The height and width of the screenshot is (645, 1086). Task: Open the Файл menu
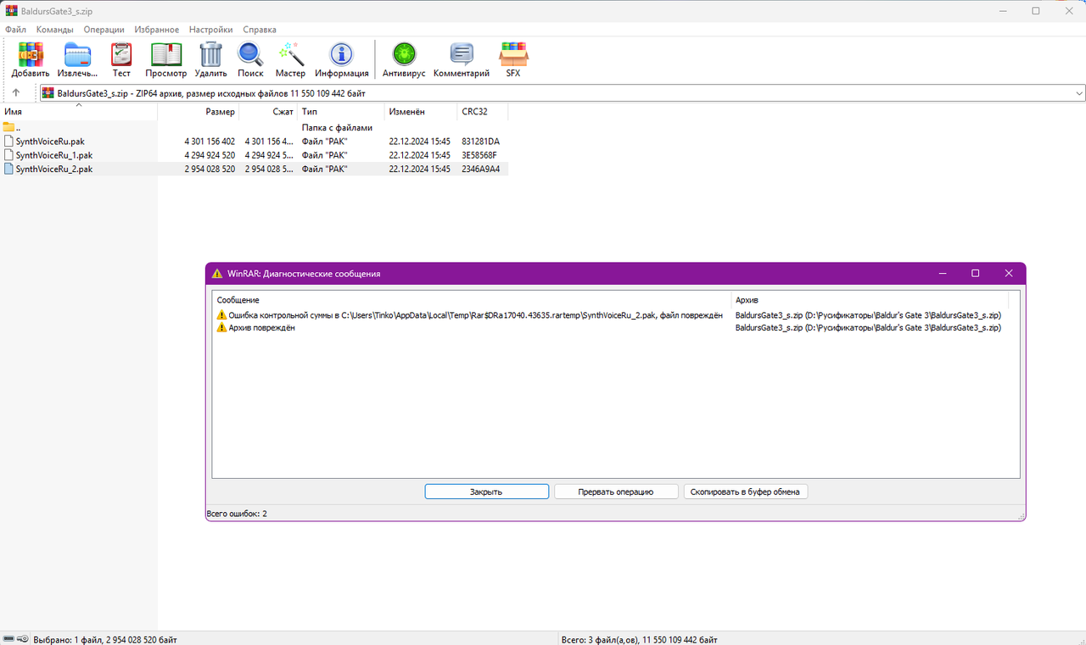coord(15,30)
